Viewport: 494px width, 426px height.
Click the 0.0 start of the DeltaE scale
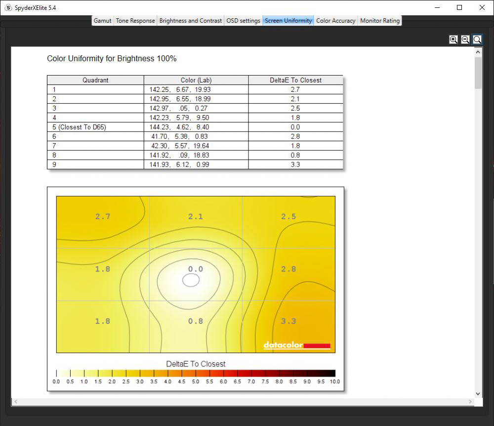coord(56,382)
